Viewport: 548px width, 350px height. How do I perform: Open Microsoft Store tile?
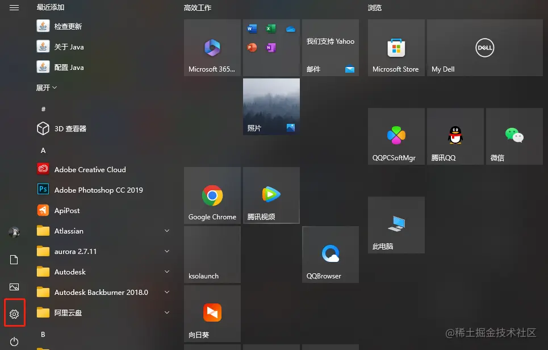pos(396,48)
